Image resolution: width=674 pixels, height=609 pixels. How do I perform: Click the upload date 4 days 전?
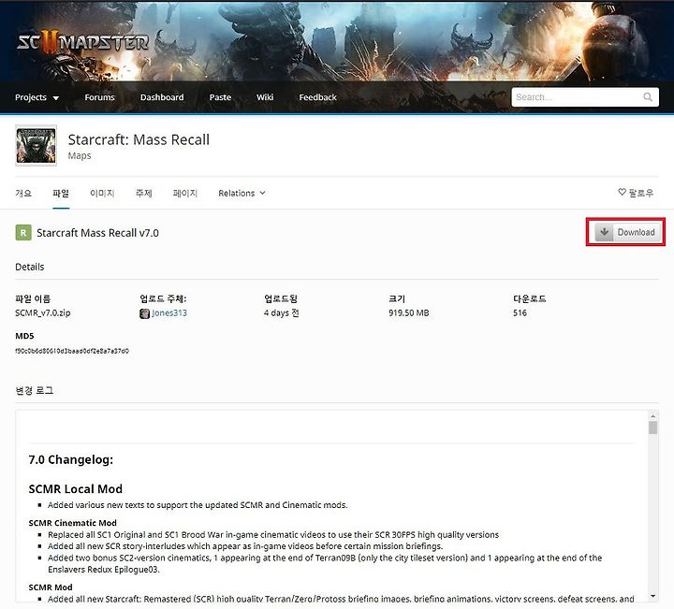pyautogui.click(x=282, y=313)
